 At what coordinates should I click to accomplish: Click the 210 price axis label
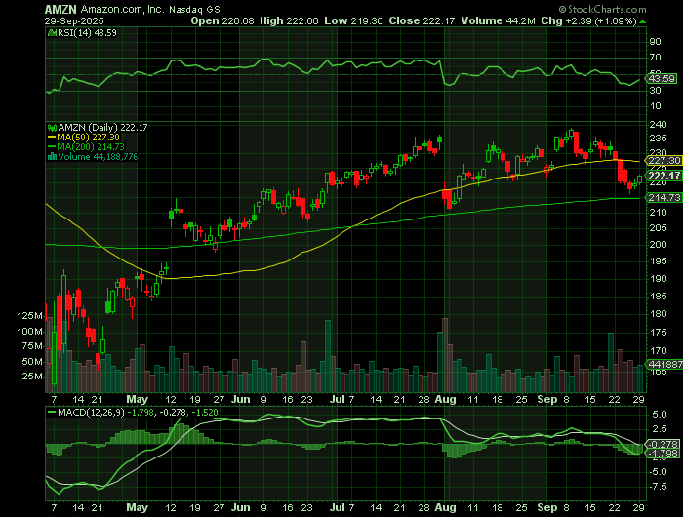[658, 213]
